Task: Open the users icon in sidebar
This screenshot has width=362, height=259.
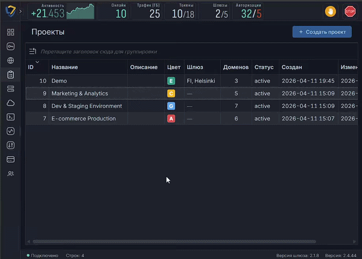Action: [x=10, y=173]
